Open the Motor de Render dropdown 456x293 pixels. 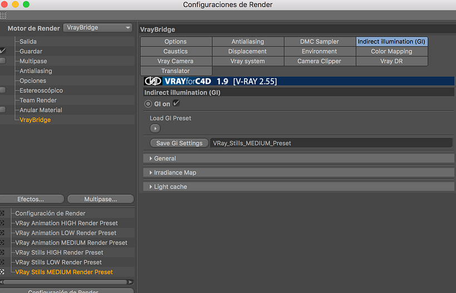point(98,28)
